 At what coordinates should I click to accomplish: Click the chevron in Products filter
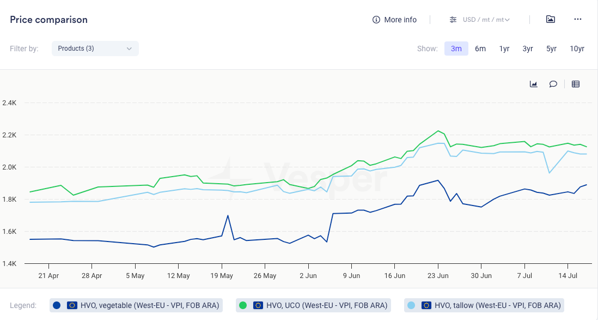click(x=129, y=49)
